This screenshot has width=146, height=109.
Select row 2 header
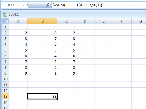6,33
